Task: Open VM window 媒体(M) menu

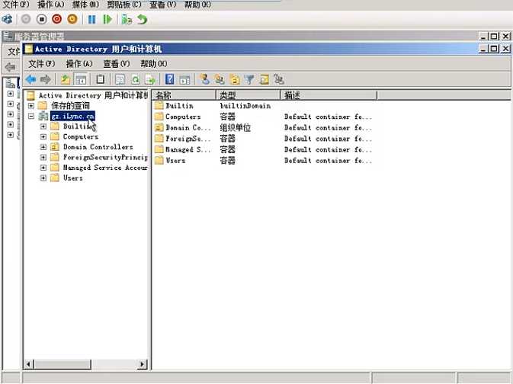Action: coord(85,5)
